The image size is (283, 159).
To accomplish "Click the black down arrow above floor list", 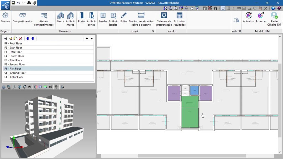I will coord(91,39).
